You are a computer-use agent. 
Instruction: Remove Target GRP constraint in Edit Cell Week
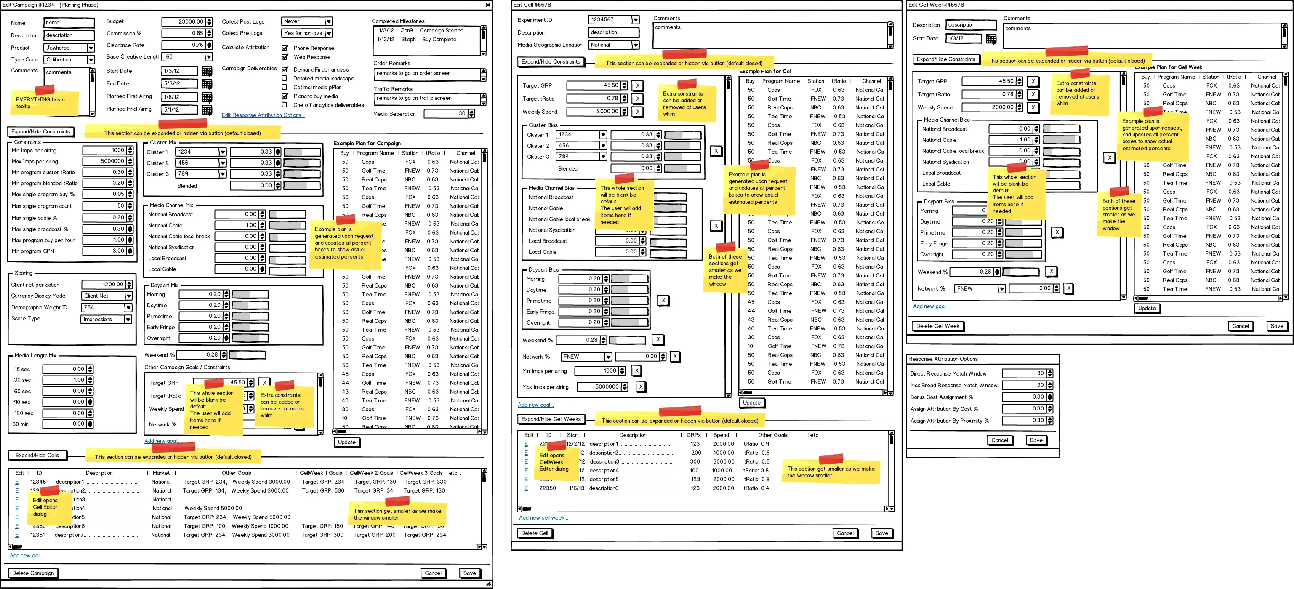click(x=1033, y=81)
